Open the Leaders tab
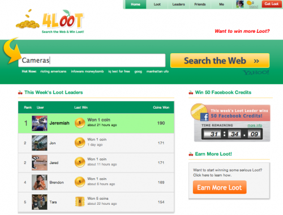This screenshot has width=283, height=215. click(x=178, y=5)
